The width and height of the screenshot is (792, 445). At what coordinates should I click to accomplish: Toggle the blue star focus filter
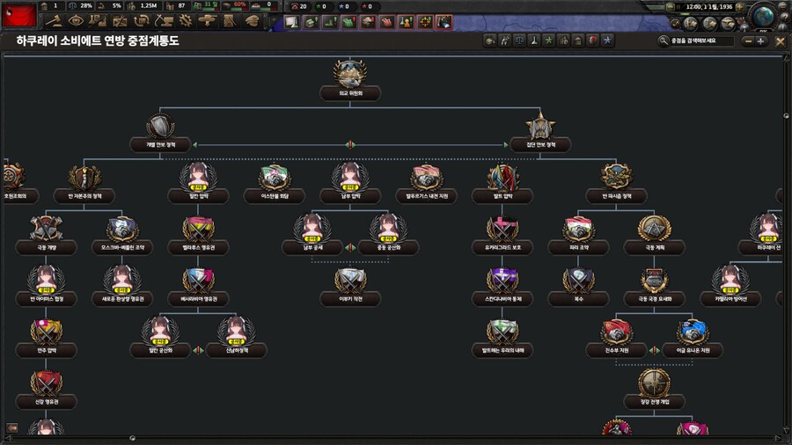click(607, 40)
